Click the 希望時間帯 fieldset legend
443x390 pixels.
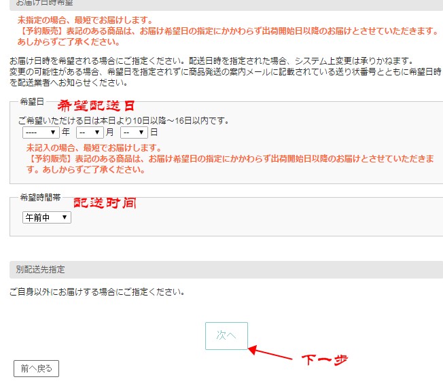pyautogui.click(x=40, y=198)
